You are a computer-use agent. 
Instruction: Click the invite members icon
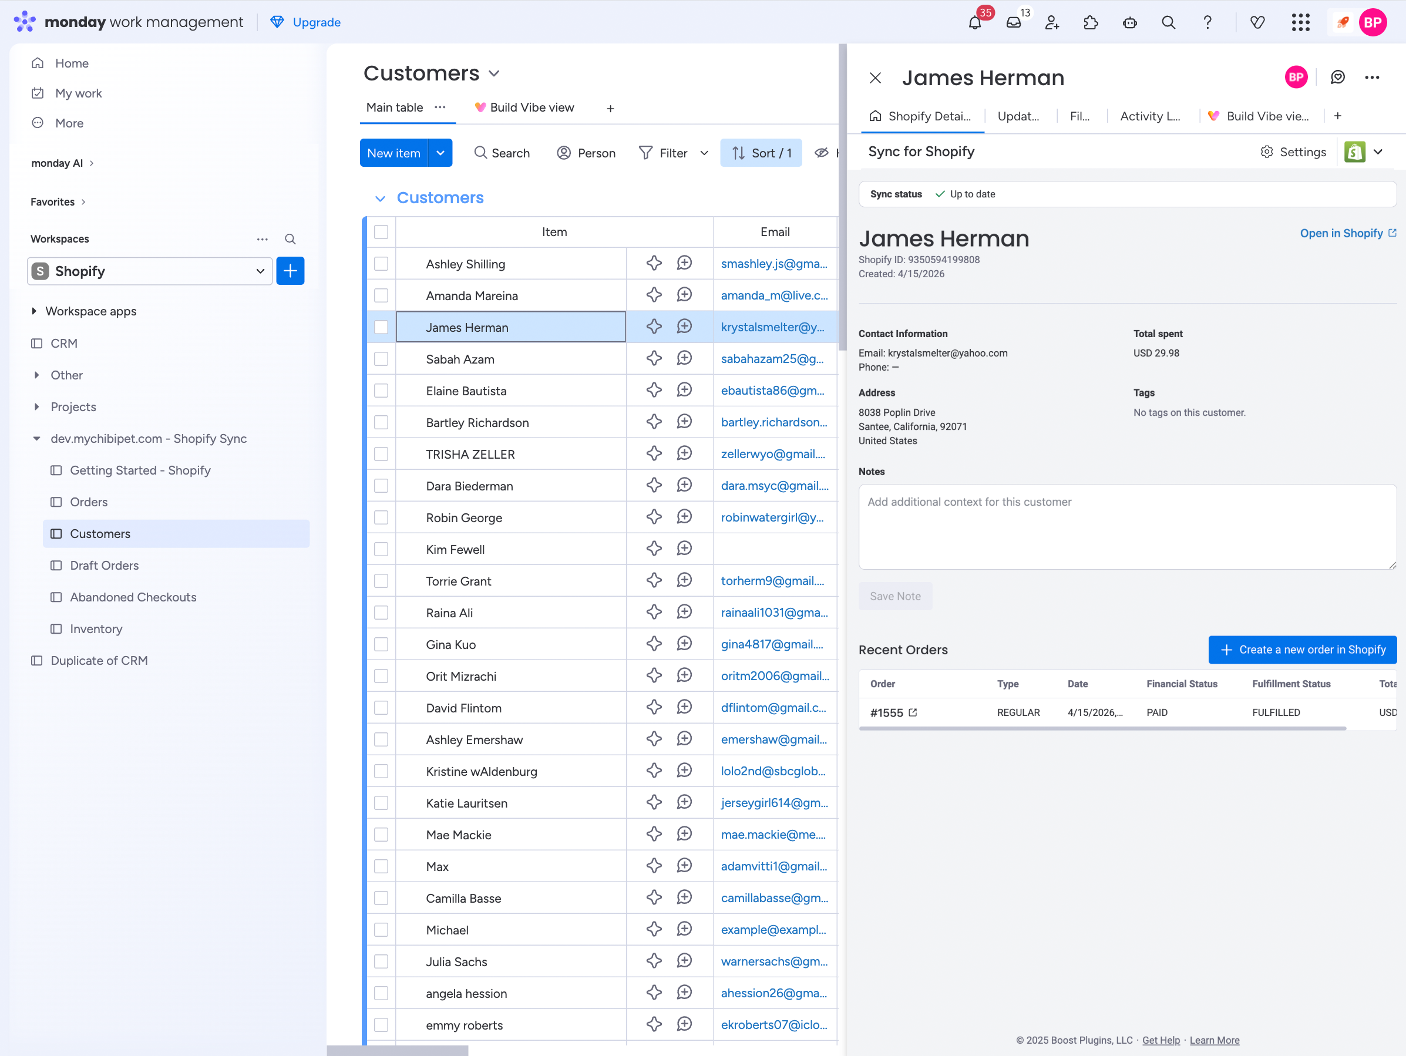tap(1052, 23)
